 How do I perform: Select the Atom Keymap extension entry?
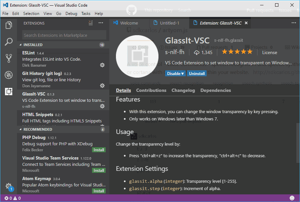[x=63, y=184]
